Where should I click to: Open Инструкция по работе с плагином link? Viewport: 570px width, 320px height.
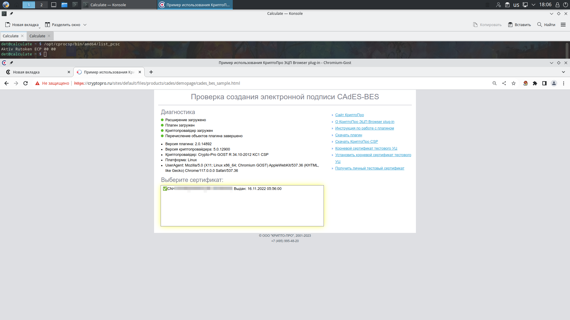365,128
